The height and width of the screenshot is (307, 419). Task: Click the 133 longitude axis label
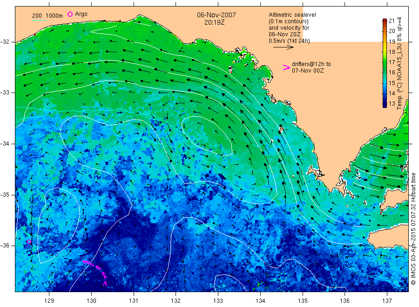click(218, 300)
